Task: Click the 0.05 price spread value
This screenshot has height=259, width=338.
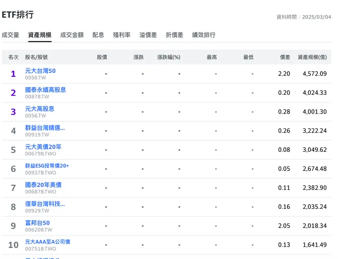Action: tap(284, 169)
